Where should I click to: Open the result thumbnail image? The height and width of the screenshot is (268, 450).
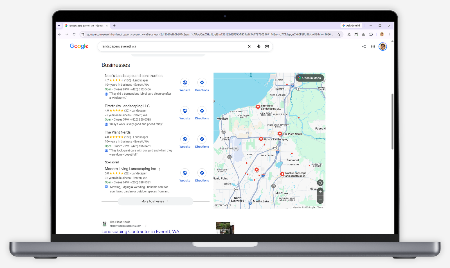225,228
